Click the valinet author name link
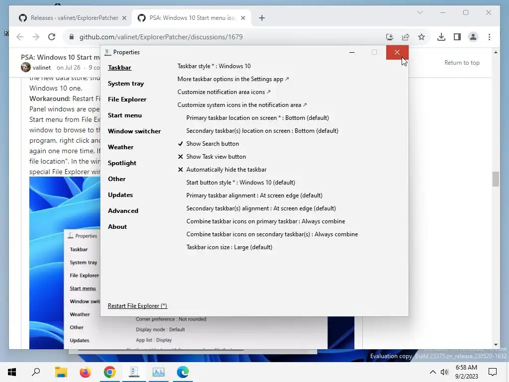The width and height of the screenshot is (509, 382). pos(42,68)
